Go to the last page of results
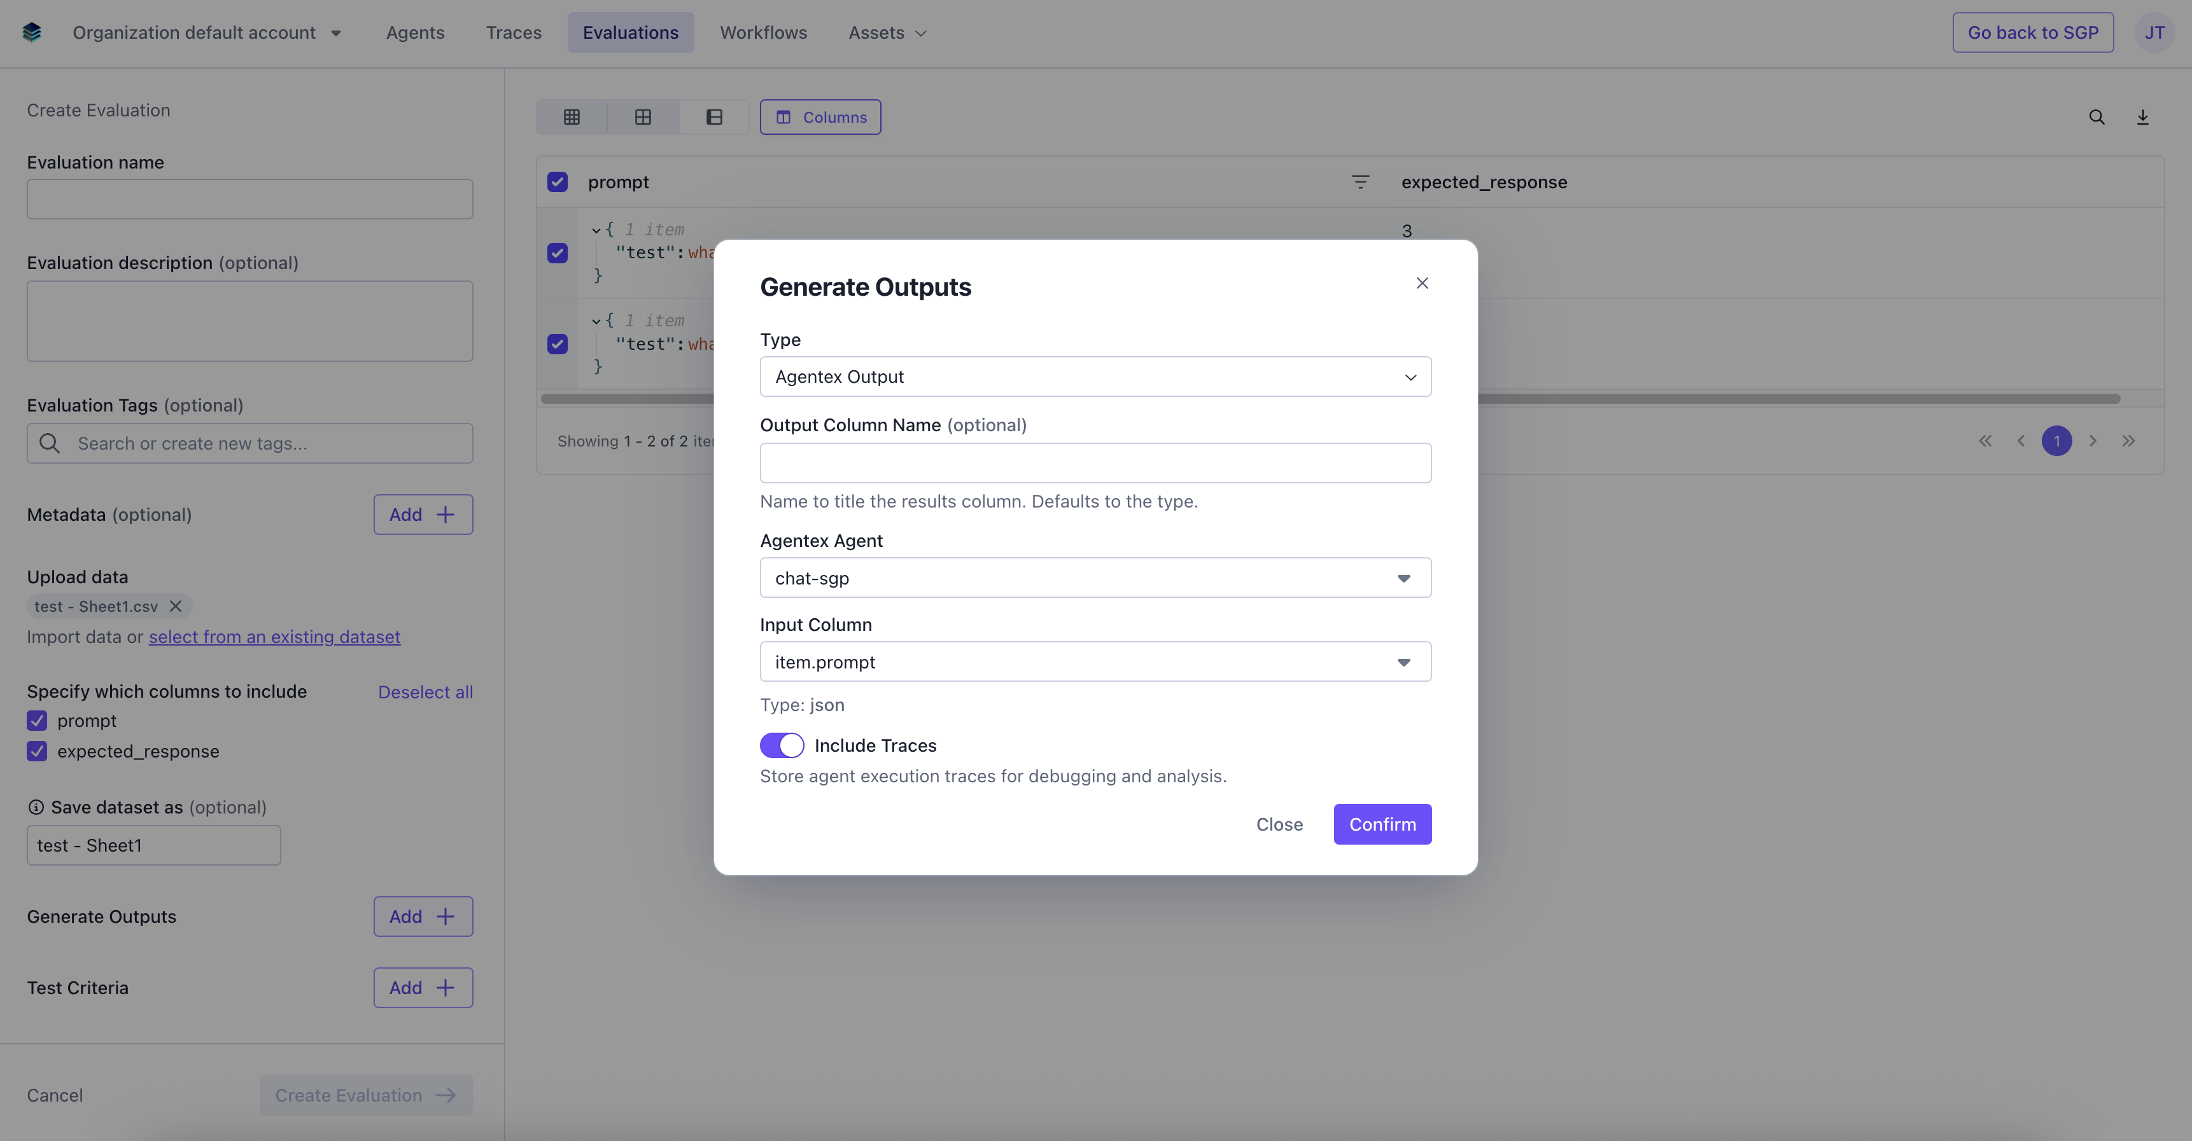2192x1141 pixels. (2128, 440)
